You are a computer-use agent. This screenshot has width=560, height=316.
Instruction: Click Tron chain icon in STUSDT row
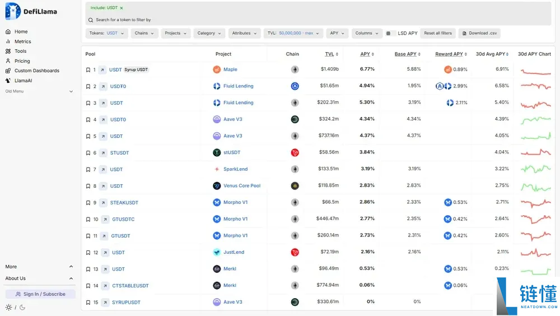point(295,152)
